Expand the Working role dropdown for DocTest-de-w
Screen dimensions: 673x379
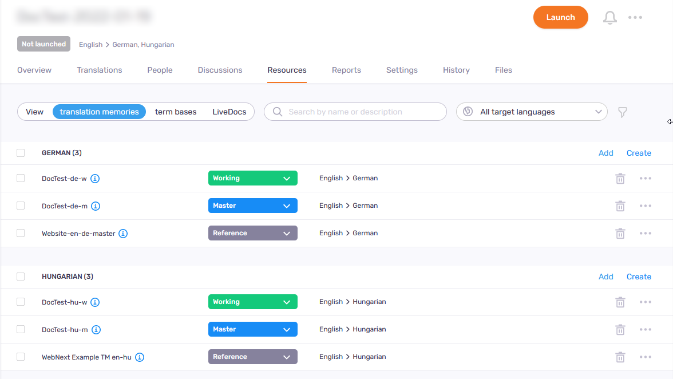pyautogui.click(x=252, y=178)
